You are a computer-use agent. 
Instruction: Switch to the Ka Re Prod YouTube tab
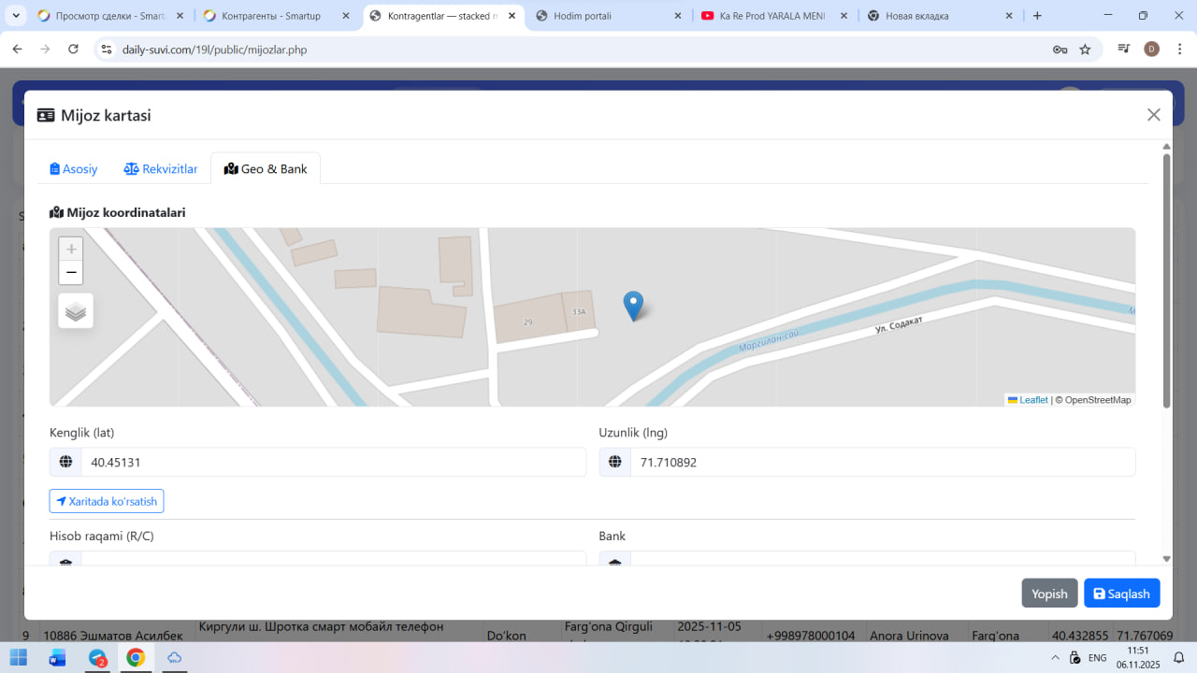pos(773,16)
